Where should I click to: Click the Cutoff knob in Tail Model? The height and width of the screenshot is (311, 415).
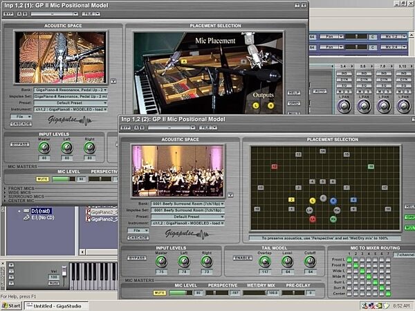(x=310, y=261)
